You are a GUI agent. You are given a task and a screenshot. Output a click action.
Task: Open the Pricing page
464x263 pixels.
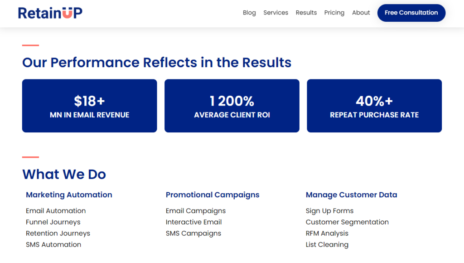[334, 13]
